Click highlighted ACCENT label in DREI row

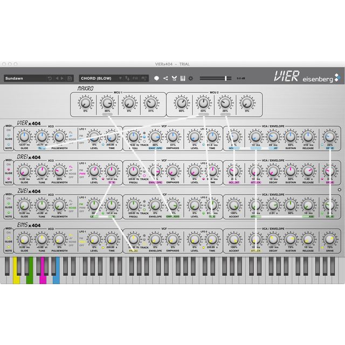(234, 182)
